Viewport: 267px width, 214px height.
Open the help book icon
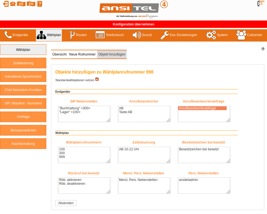40,4
